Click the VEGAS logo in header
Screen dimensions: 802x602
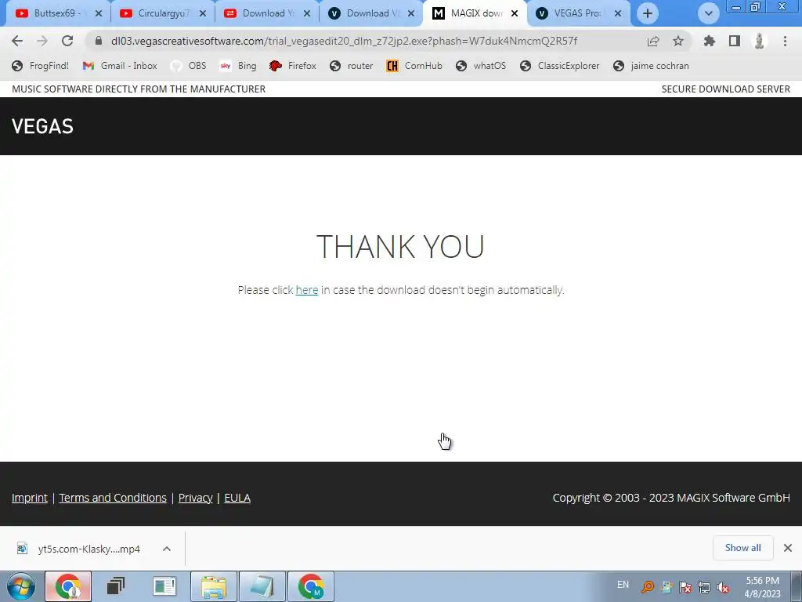point(42,126)
